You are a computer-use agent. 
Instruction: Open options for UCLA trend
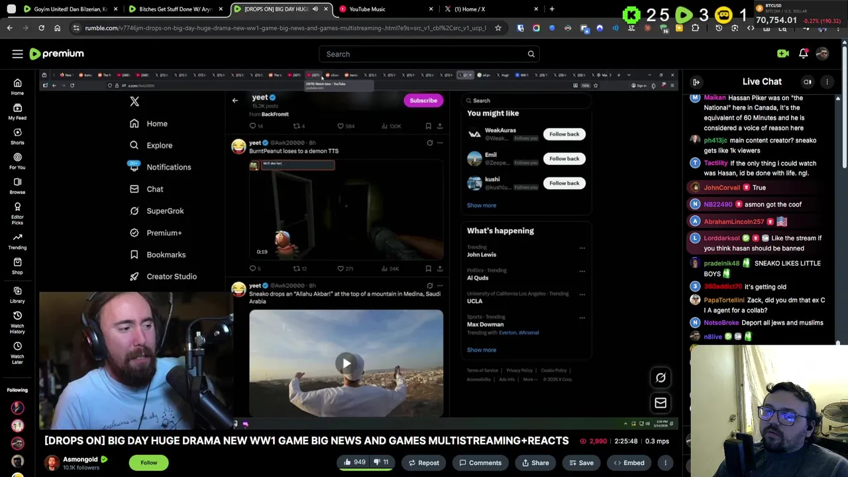(x=582, y=294)
